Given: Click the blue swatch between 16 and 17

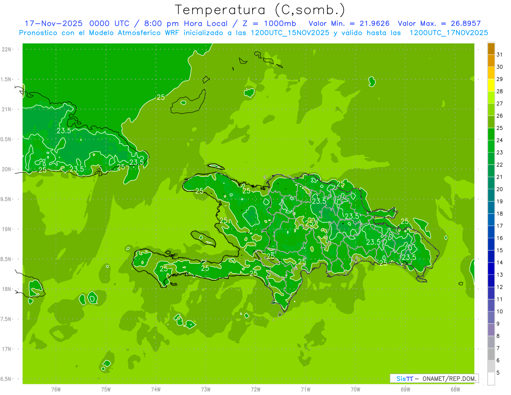Looking at the screenshot, I should tap(491, 232).
